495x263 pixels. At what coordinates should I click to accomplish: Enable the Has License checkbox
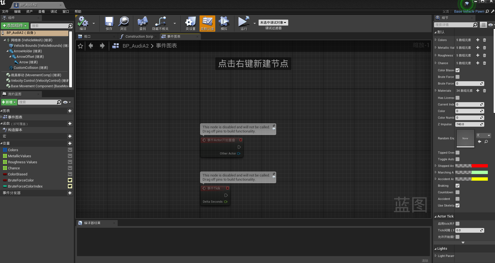(x=458, y=98)
